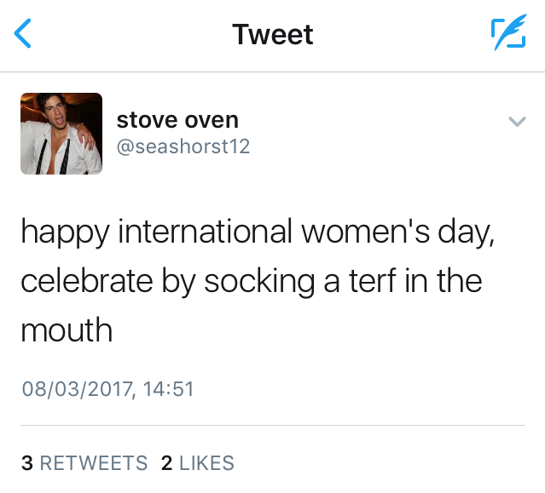545x493 pixels.
Task: Open the "stove oven" display name
Action: click(177, 121)
